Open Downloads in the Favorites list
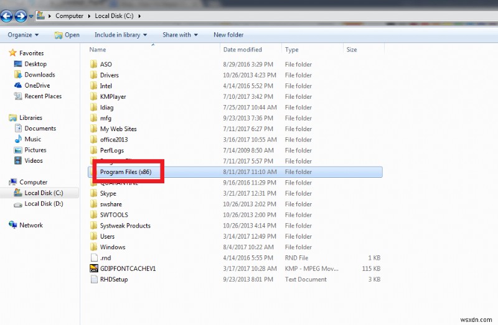Image resolution: width=498 pixels, height=325 pixels. coord(40,75)
